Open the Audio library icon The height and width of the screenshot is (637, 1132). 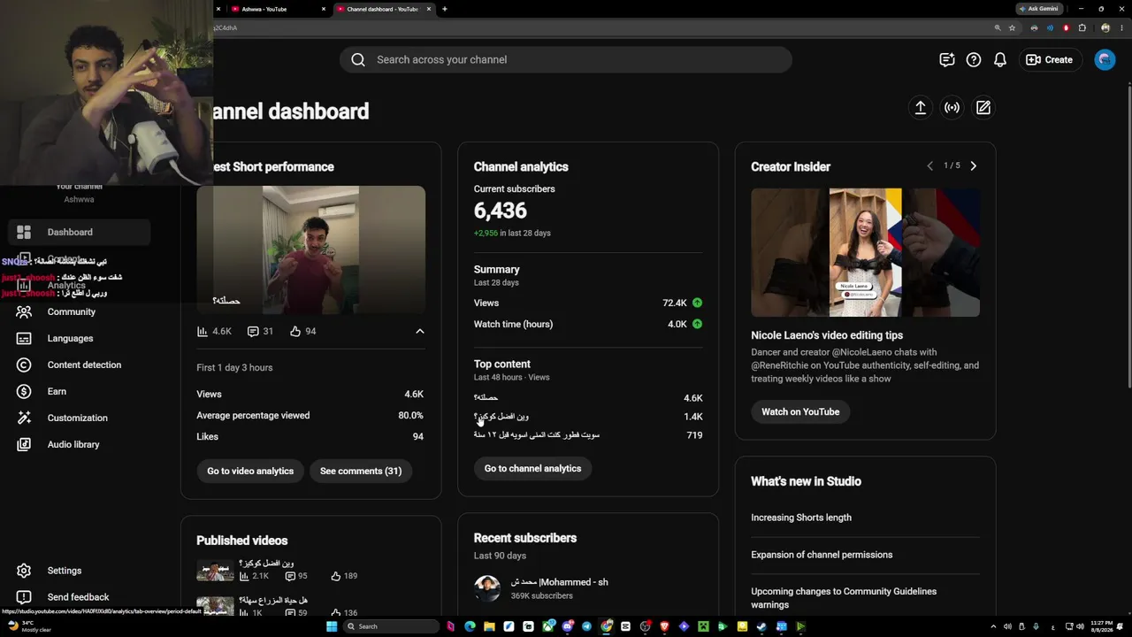[24, 444]
